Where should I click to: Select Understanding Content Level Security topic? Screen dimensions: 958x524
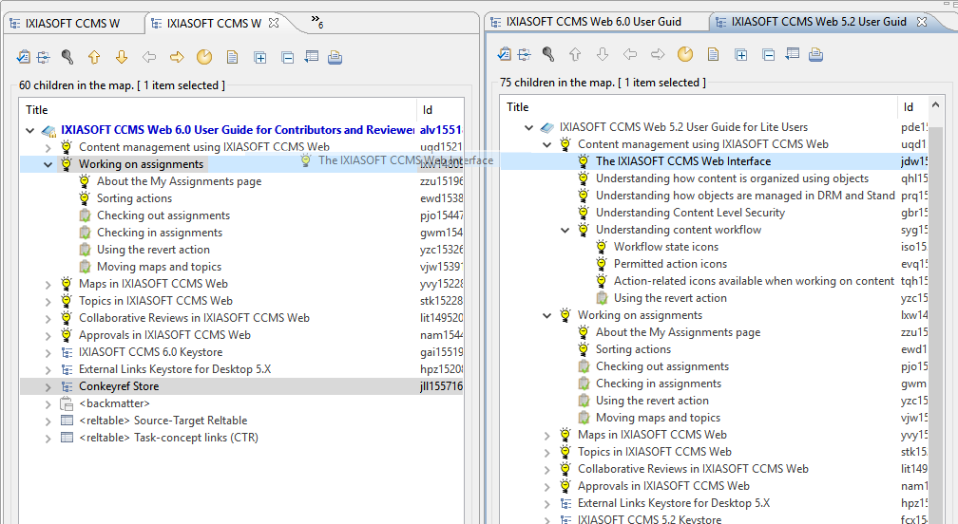tap(690, 213)
